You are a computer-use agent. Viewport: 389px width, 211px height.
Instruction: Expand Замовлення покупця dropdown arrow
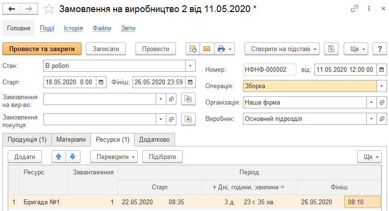[161, 119]
